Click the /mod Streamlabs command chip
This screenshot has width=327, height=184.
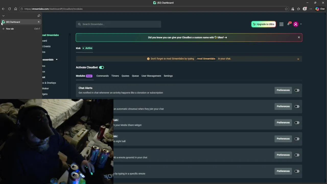(x=206, y=59)
